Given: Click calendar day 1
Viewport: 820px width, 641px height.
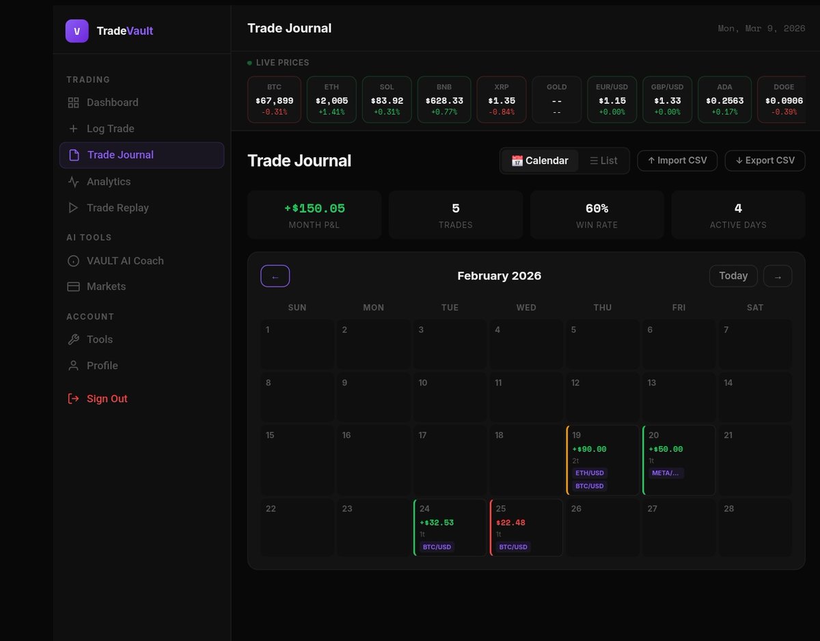Looking at the screenshot, I should pyautogui.click(x=297, y=344).
